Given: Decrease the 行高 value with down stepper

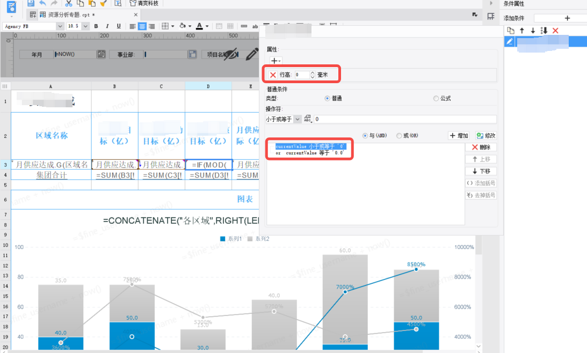Looking at the screenshot, I should [313, 77].
